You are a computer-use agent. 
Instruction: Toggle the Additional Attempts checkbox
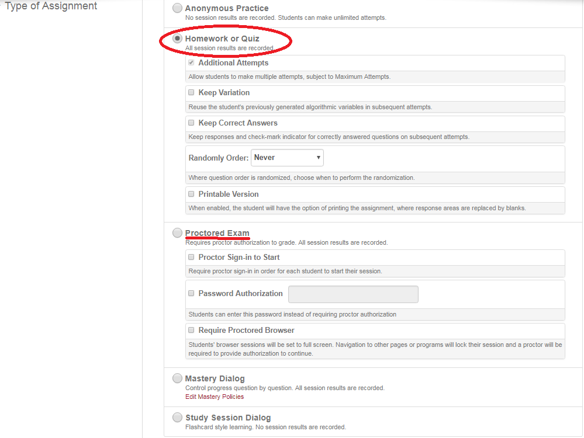tap(191, 62)
